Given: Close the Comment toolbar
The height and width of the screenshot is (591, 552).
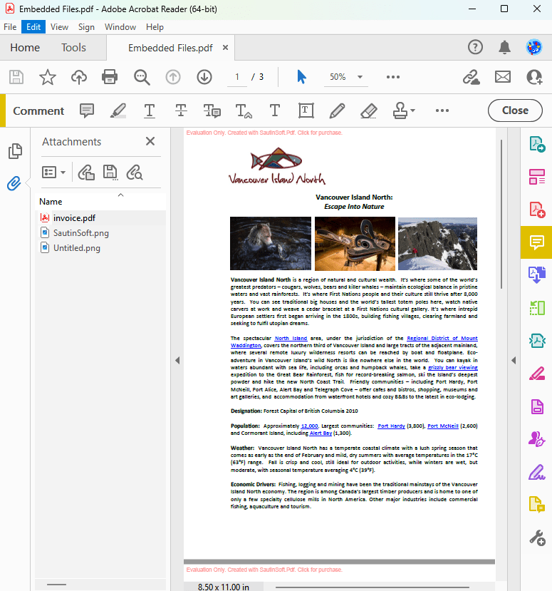Looking at the screenshot, I should tap(515, 111).
